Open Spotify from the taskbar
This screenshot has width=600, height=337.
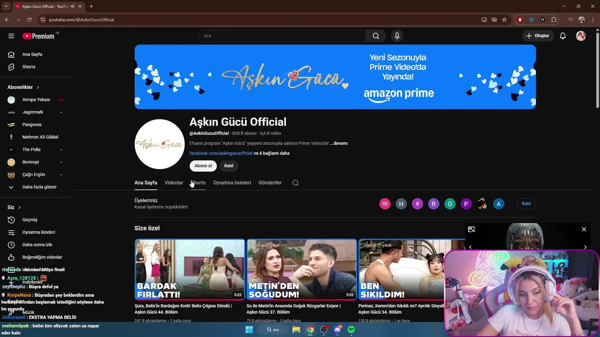tap(351, 330)
